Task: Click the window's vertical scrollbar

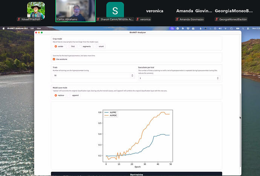Action: pyautogui.click(x=240, y=130)
